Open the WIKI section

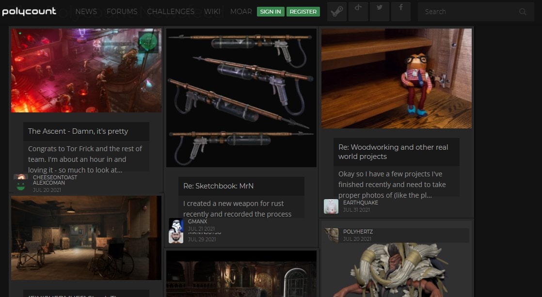[x=212, y=11]
